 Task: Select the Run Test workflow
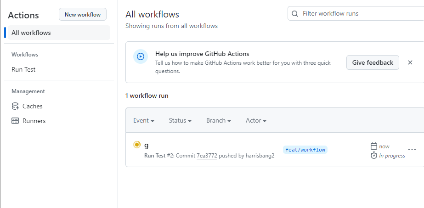coord(23,69)
